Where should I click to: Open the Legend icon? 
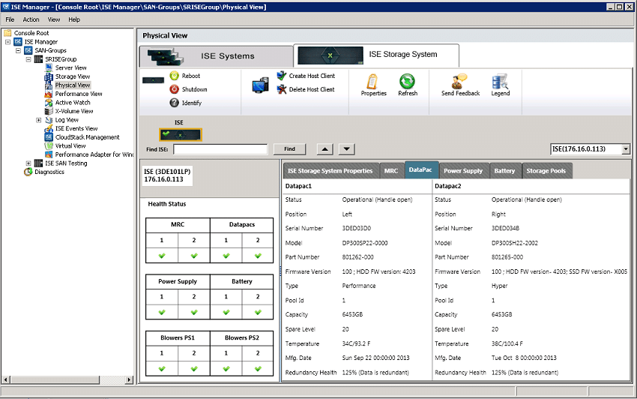(x=500, y=81)
